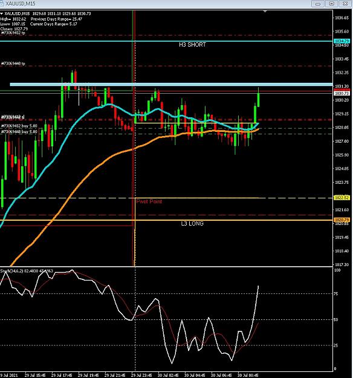
Task: Select the stop loss sl order label
Action: [x=13, y=117]
